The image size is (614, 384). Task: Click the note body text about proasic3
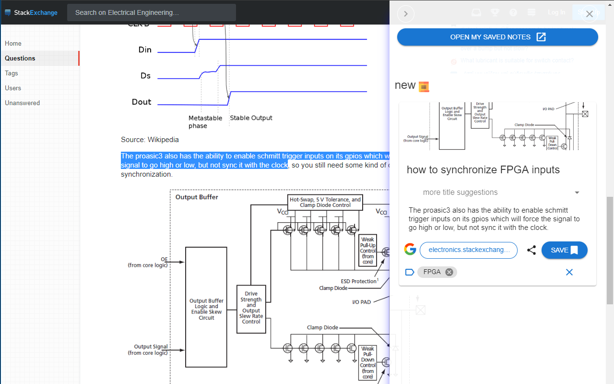[x=495, y=219]
